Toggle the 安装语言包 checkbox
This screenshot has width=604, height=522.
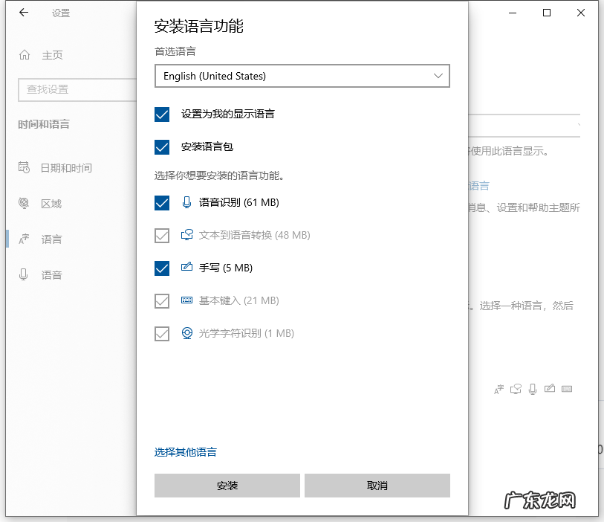click(162, 147)
